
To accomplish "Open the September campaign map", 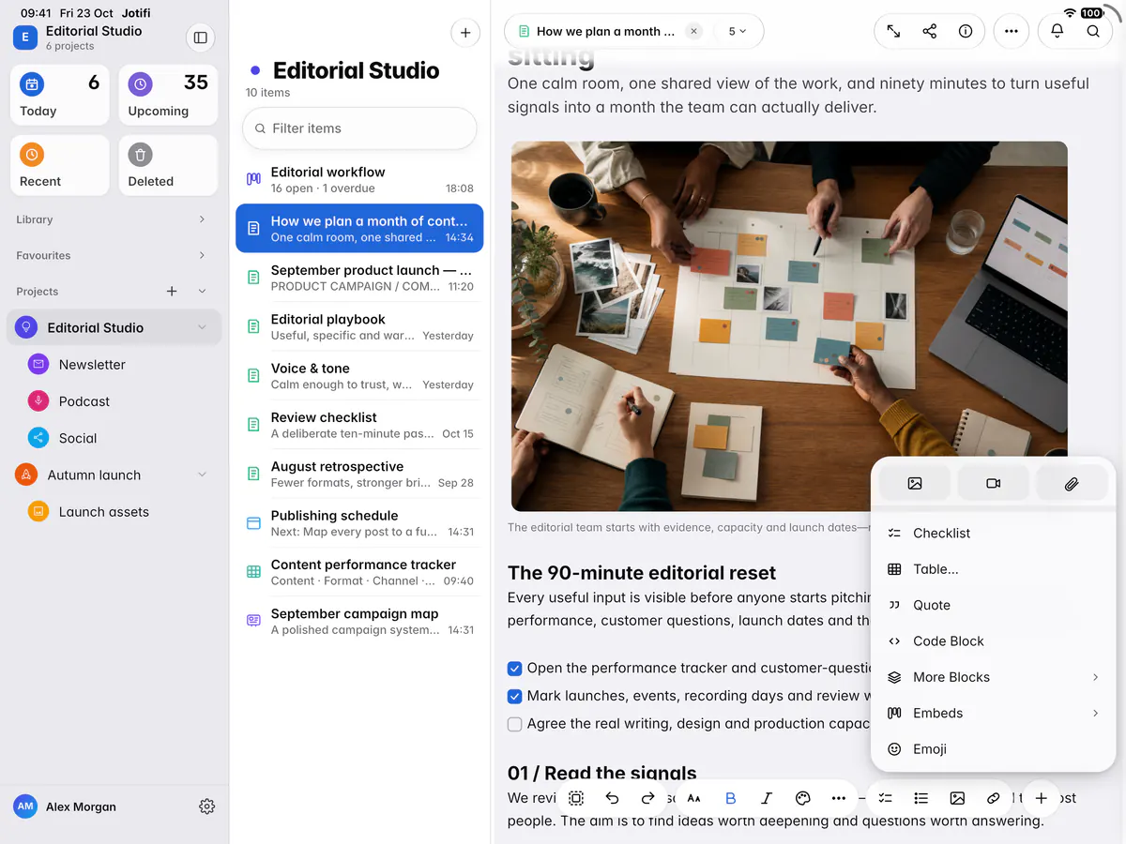I will [x=359, y=621].
